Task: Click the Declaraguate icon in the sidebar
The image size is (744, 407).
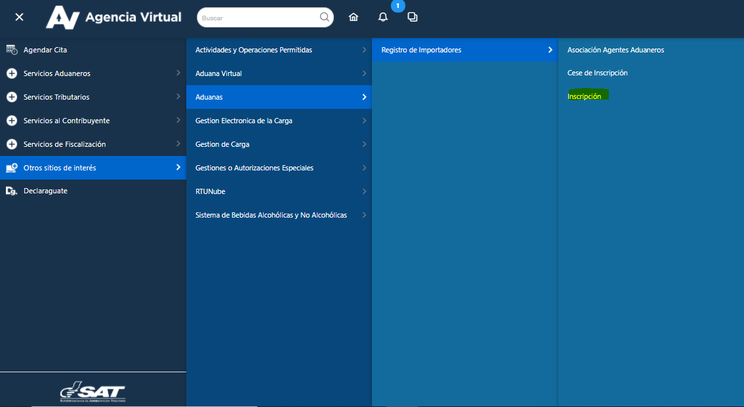Action: (11, 191)
